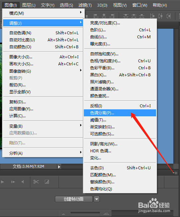Open the 图层(L) menu
This screenshot has width=180, height=217.
click(29, 5)
